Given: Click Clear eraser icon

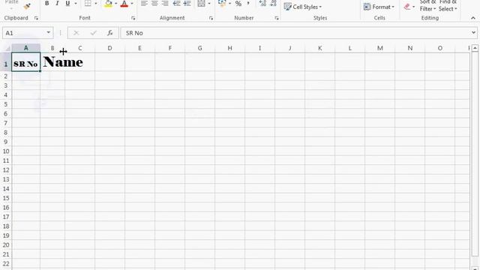Looking at the screenshot, I should (406, 7).
